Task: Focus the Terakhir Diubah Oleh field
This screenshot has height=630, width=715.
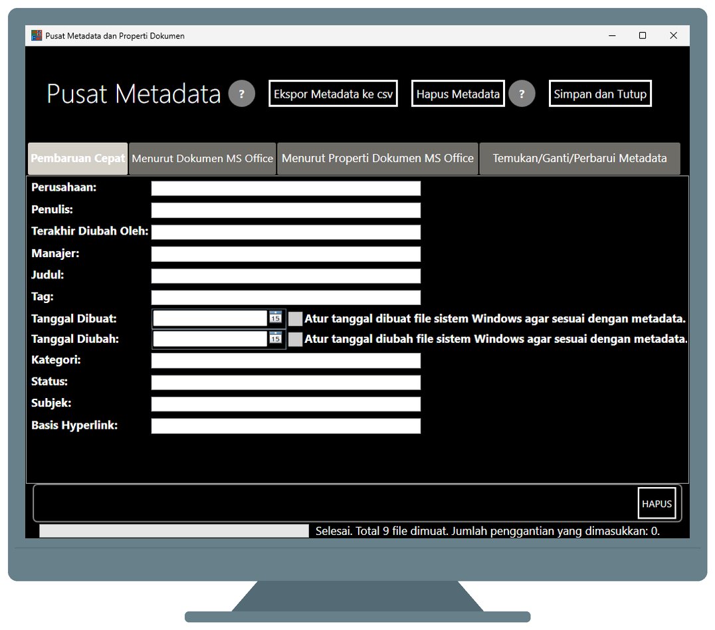Action: [286, 232]
